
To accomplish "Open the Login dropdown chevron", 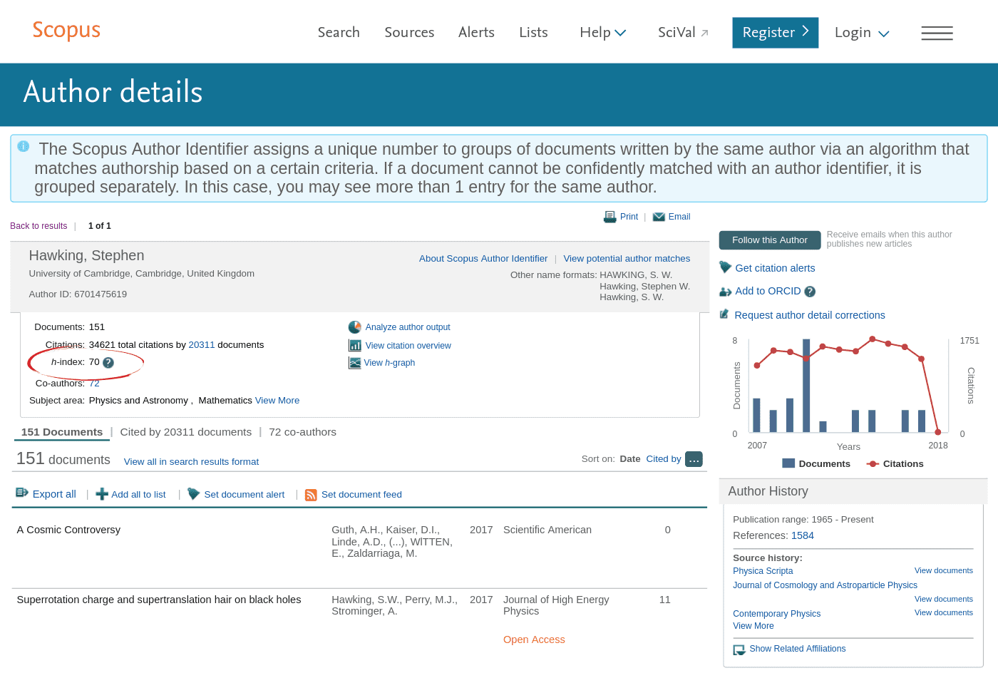I will point(884,33).
